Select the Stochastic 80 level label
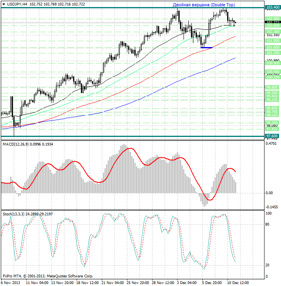The height and width of the screenshot is (286, 281). coord(267,224)
